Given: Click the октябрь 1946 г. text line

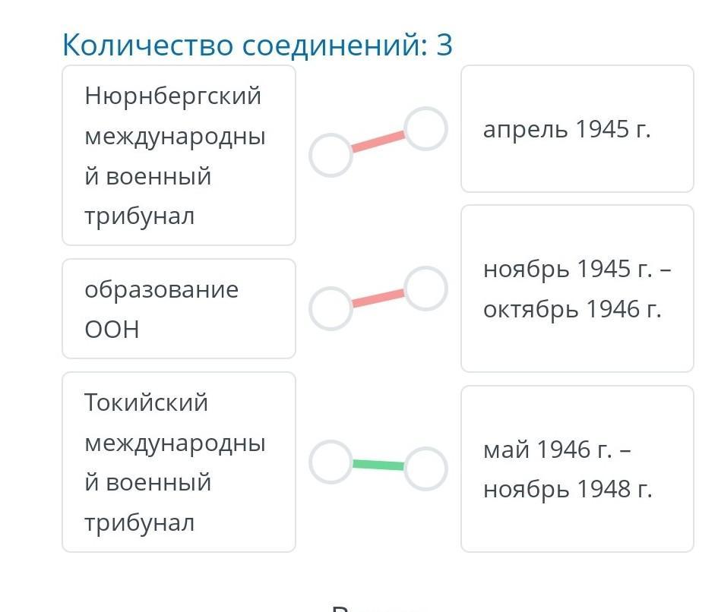Looking at the screenshot, I should coord(572,310).
